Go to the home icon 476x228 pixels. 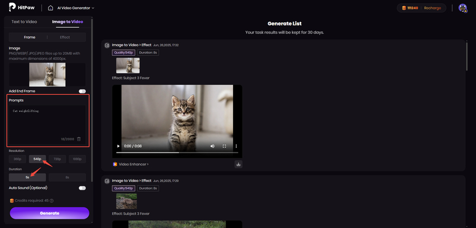pyautogui.click(x=50, y=8)
